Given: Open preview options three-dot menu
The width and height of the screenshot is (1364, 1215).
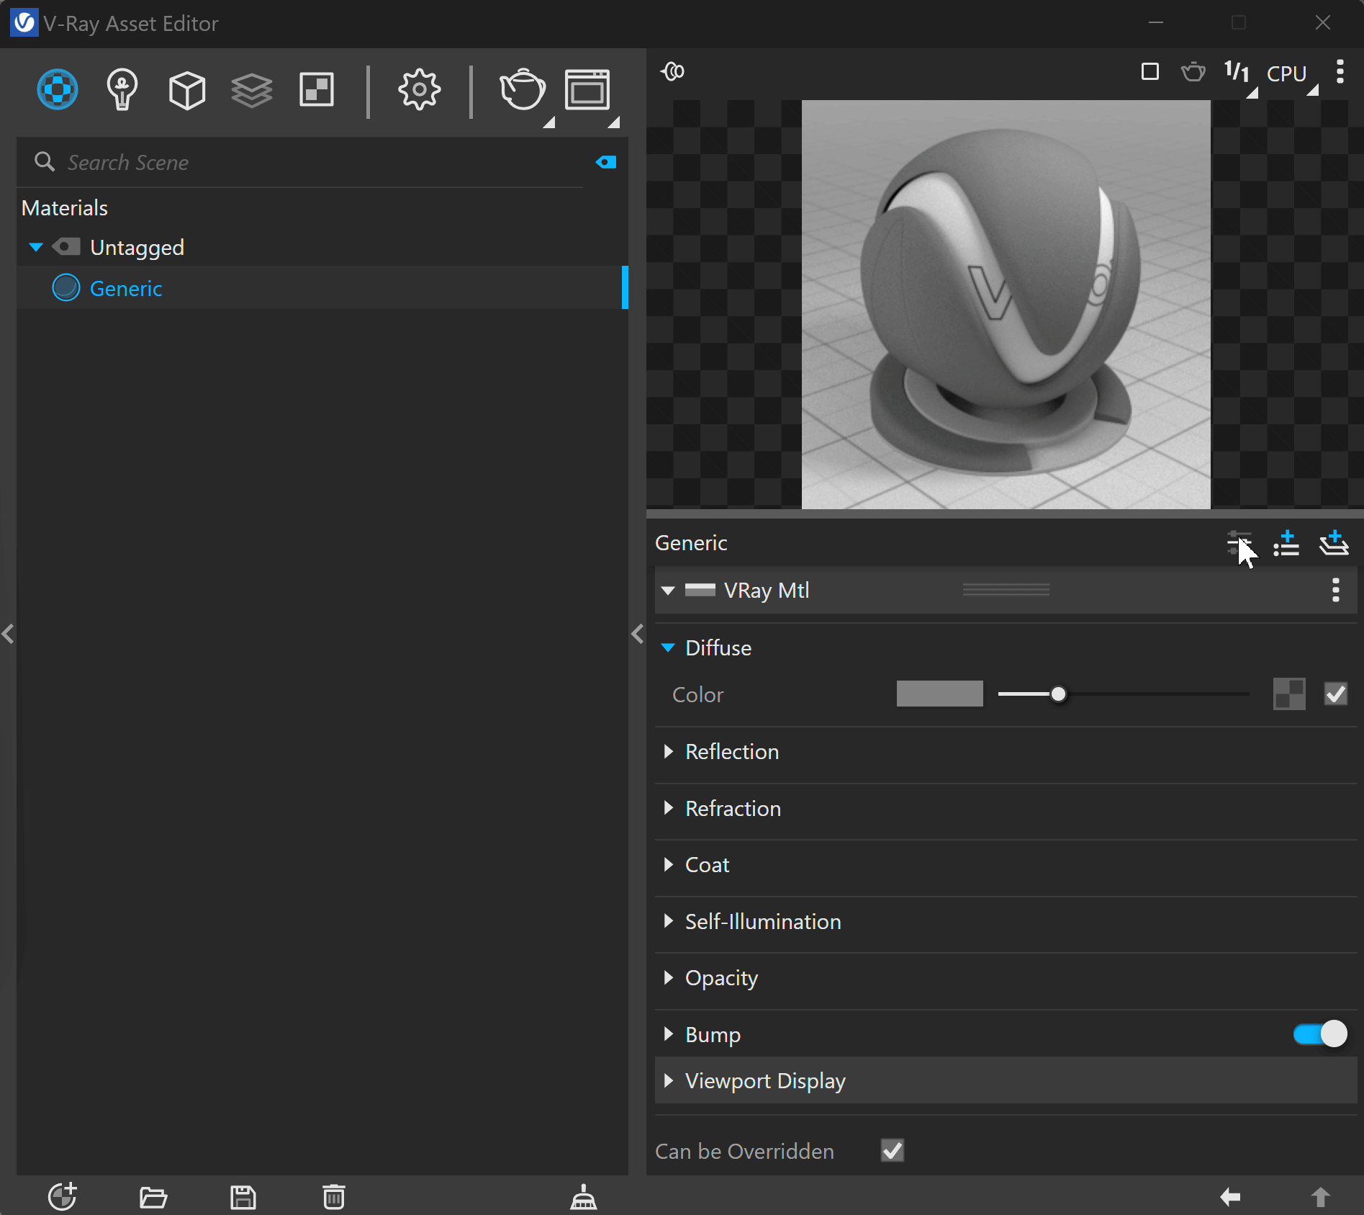Looking at the screenshot, I should (x=1340, y=72).
